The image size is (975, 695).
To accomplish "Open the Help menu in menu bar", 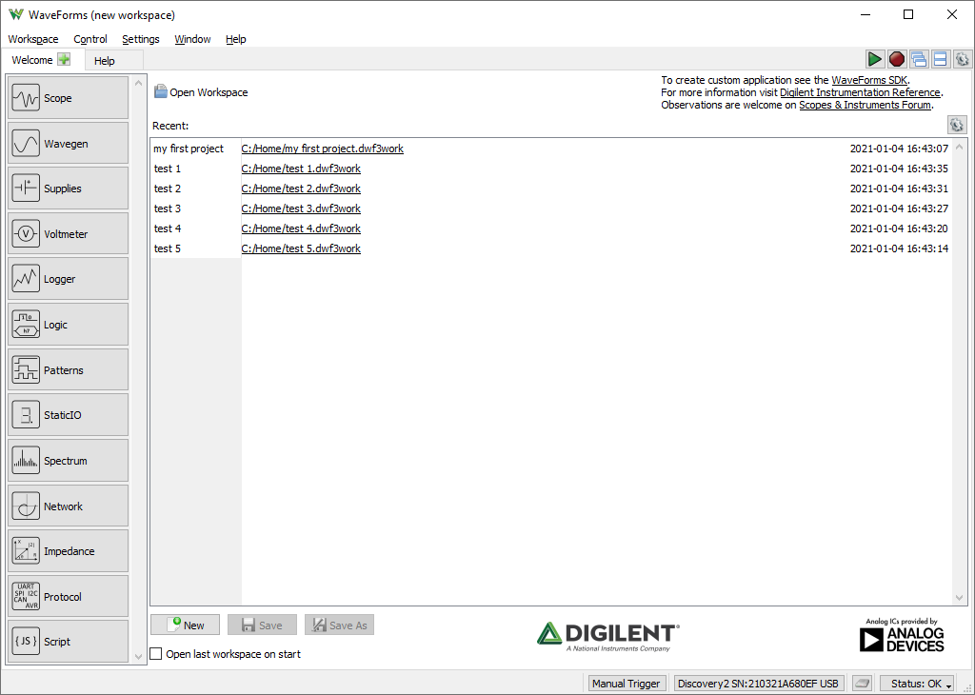I will pyautogui.click(x=236, y=38).
